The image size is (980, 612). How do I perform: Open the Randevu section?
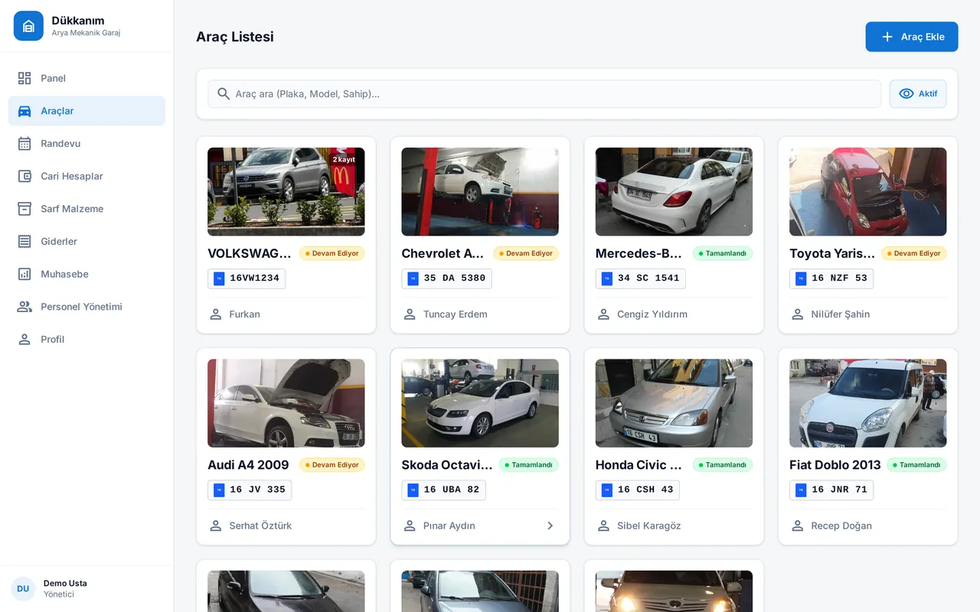(x=87, y=144)
